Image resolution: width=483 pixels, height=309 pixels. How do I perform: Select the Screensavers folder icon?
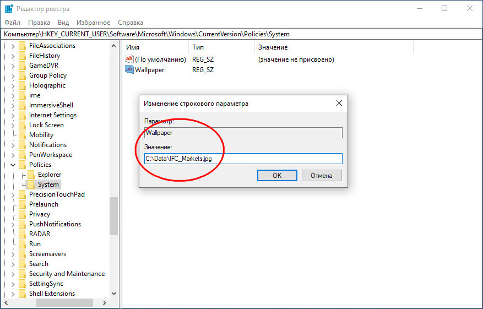coord(22,254)
